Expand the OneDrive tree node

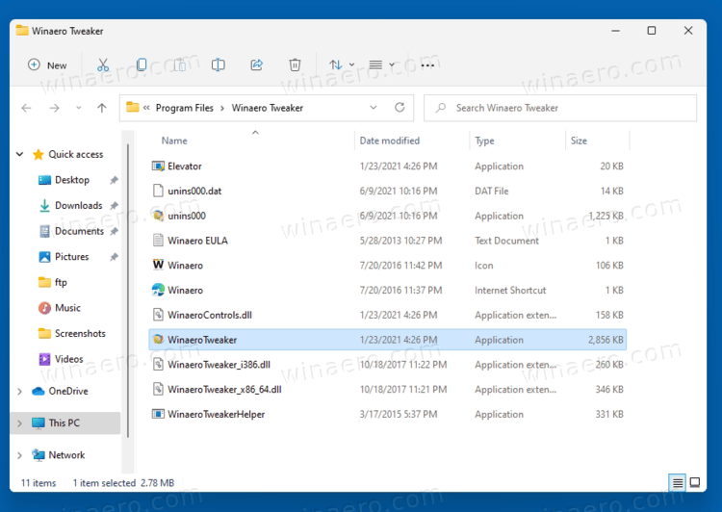click(19, 392)
